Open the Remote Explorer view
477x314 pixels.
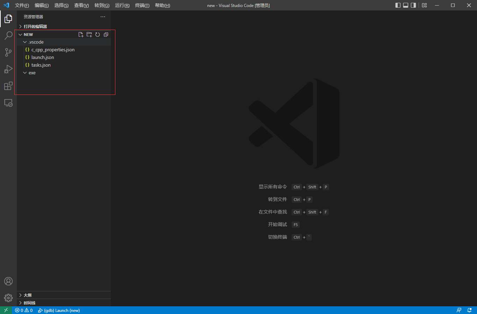8,103
